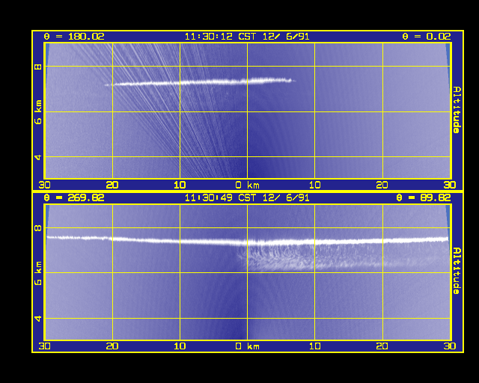
Task: Click range tick 30 on the θ = 89.82 side
Action: [x=450, y=346]
